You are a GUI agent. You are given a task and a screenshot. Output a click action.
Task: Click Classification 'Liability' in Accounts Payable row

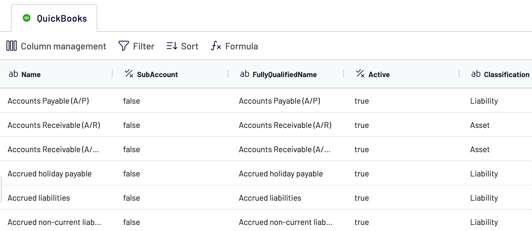click(x=484, y=101)
